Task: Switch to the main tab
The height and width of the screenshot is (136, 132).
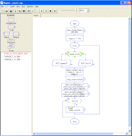Action: coord(36,15)
